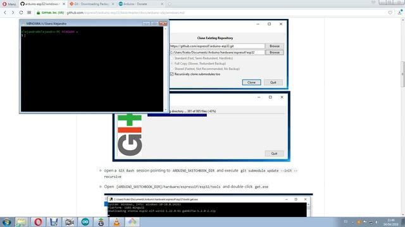Toggle Recursively clone submodules too checkbox
Screen dimensions: 405x227
pyautogui.click(x=171, y=74)
